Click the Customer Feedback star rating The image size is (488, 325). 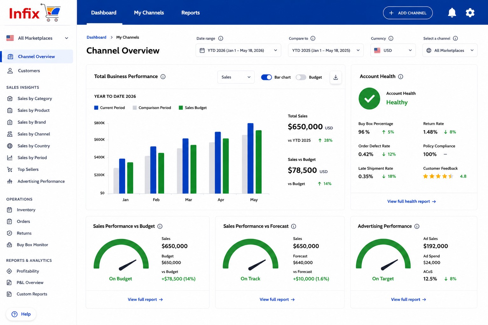438,176
